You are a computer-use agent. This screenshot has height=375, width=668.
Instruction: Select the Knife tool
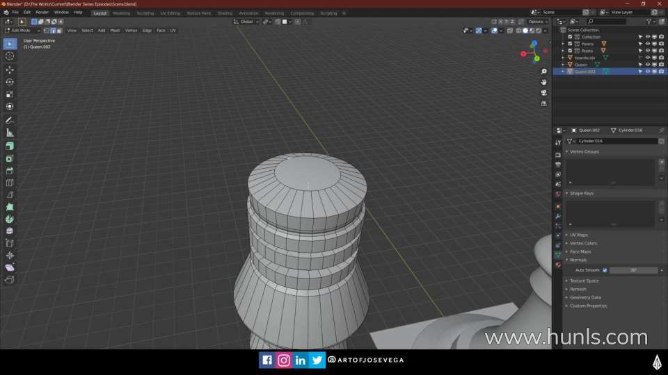[10, 194]
